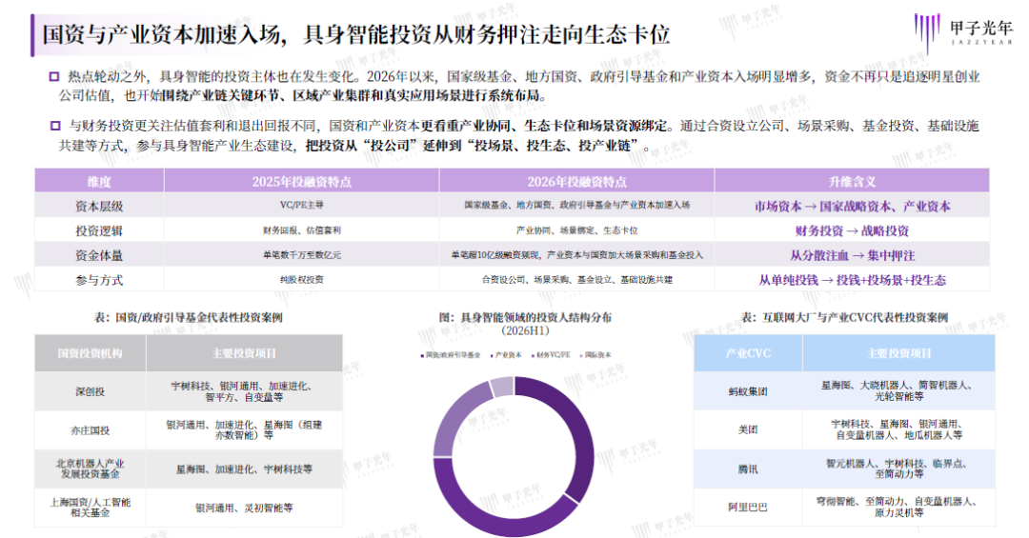Select 从分散注血 → 集中押注 text

point(852,255)
